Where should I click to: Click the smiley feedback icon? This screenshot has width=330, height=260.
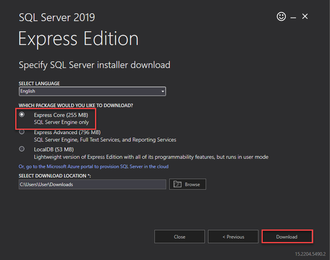point(281,16)
